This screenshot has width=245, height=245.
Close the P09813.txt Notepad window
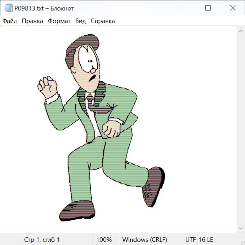tap(232, 8)
